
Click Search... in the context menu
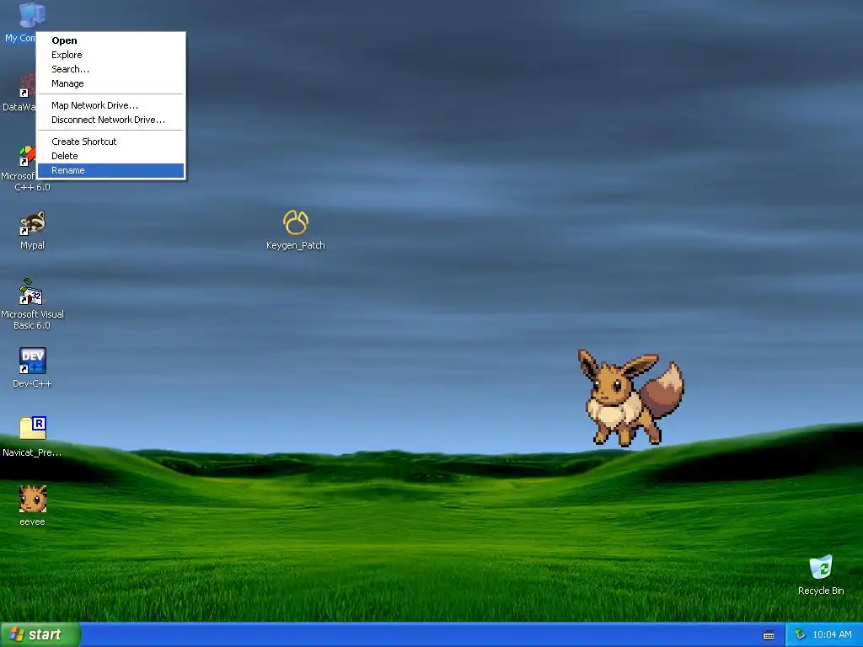pyautogui.click(x=110, y=69)
